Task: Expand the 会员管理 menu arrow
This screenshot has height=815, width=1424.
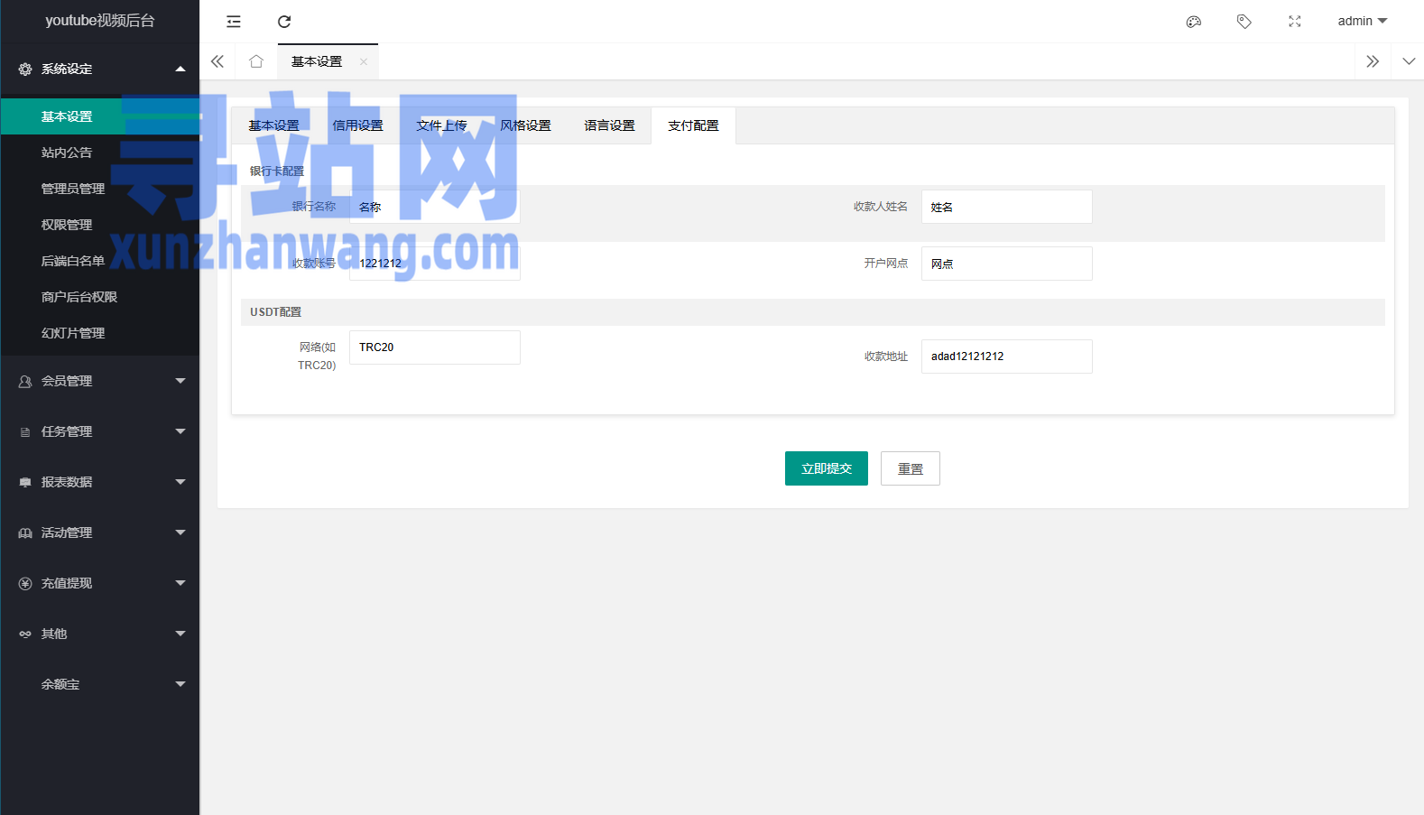Action: (x=180, y=381)
